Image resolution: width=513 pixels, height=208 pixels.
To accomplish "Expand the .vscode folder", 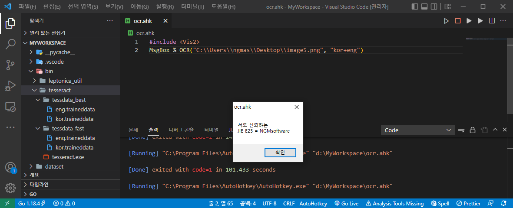I will click(70, 62).
